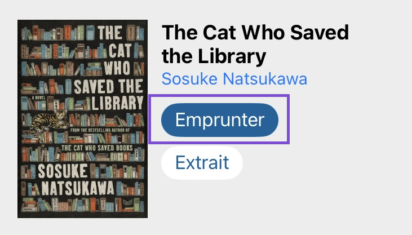The width and height of the screenshot is (412, 235).
Task: Select the surname Natsukawa in author link
Action: [x=265, y=78]
